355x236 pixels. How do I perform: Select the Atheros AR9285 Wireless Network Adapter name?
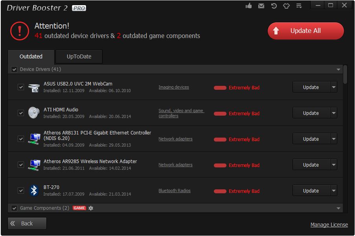tap(90, 162)
